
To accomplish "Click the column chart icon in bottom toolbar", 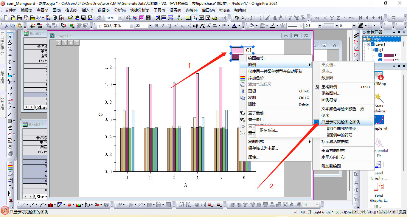I will pos(50,205).
